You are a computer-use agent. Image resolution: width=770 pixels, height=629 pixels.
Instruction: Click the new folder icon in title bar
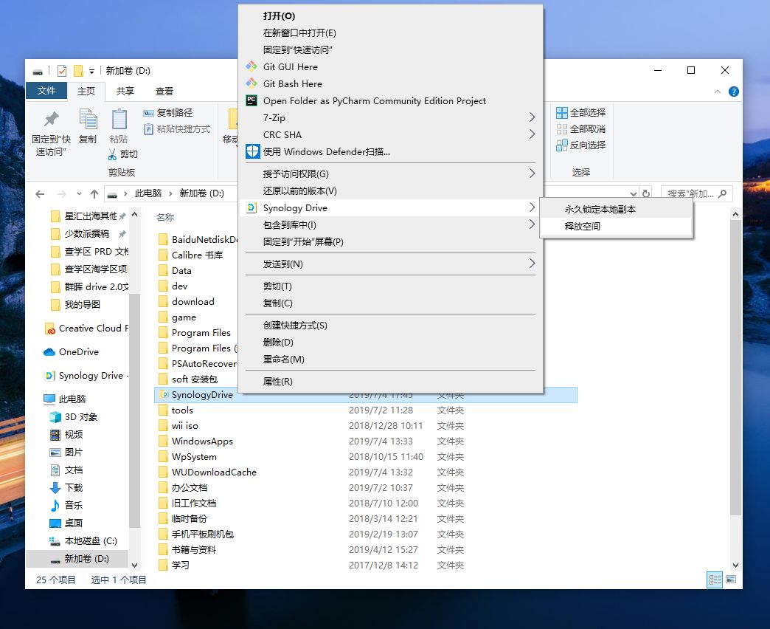point(78,71)
